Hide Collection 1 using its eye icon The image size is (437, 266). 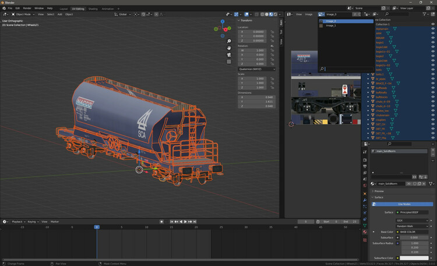point(433,24)
